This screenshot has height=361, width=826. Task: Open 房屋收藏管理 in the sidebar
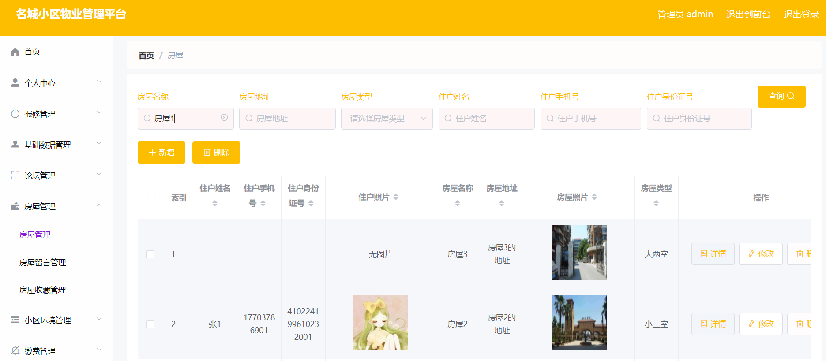[x=43, y=290]
